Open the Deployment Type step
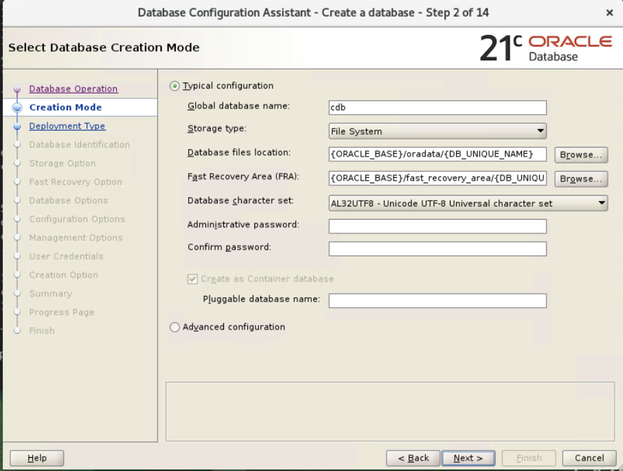 click(x=67, y=126)
